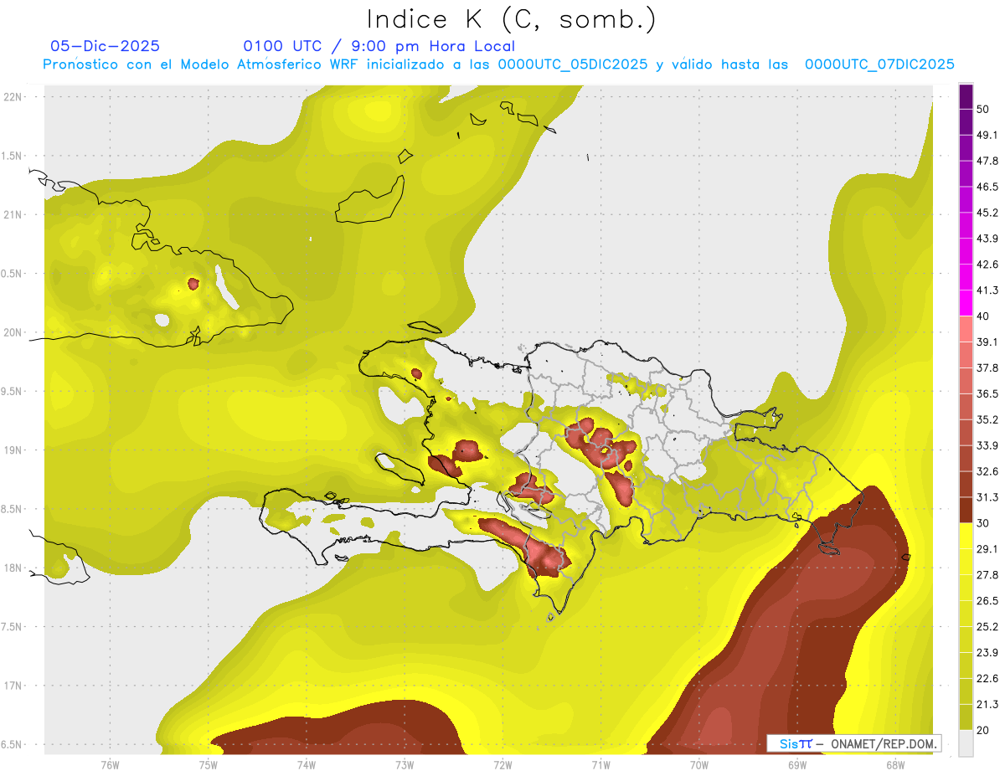
Task: Click the '20N' latitude axis label
Action: click(13, 332)
